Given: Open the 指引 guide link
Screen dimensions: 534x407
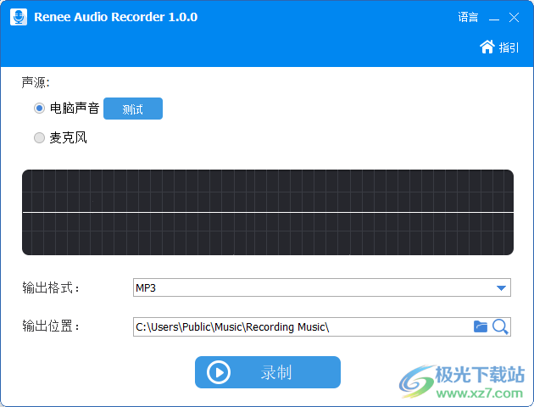Looking at the screenshot, I should click(x=509, y=47).
